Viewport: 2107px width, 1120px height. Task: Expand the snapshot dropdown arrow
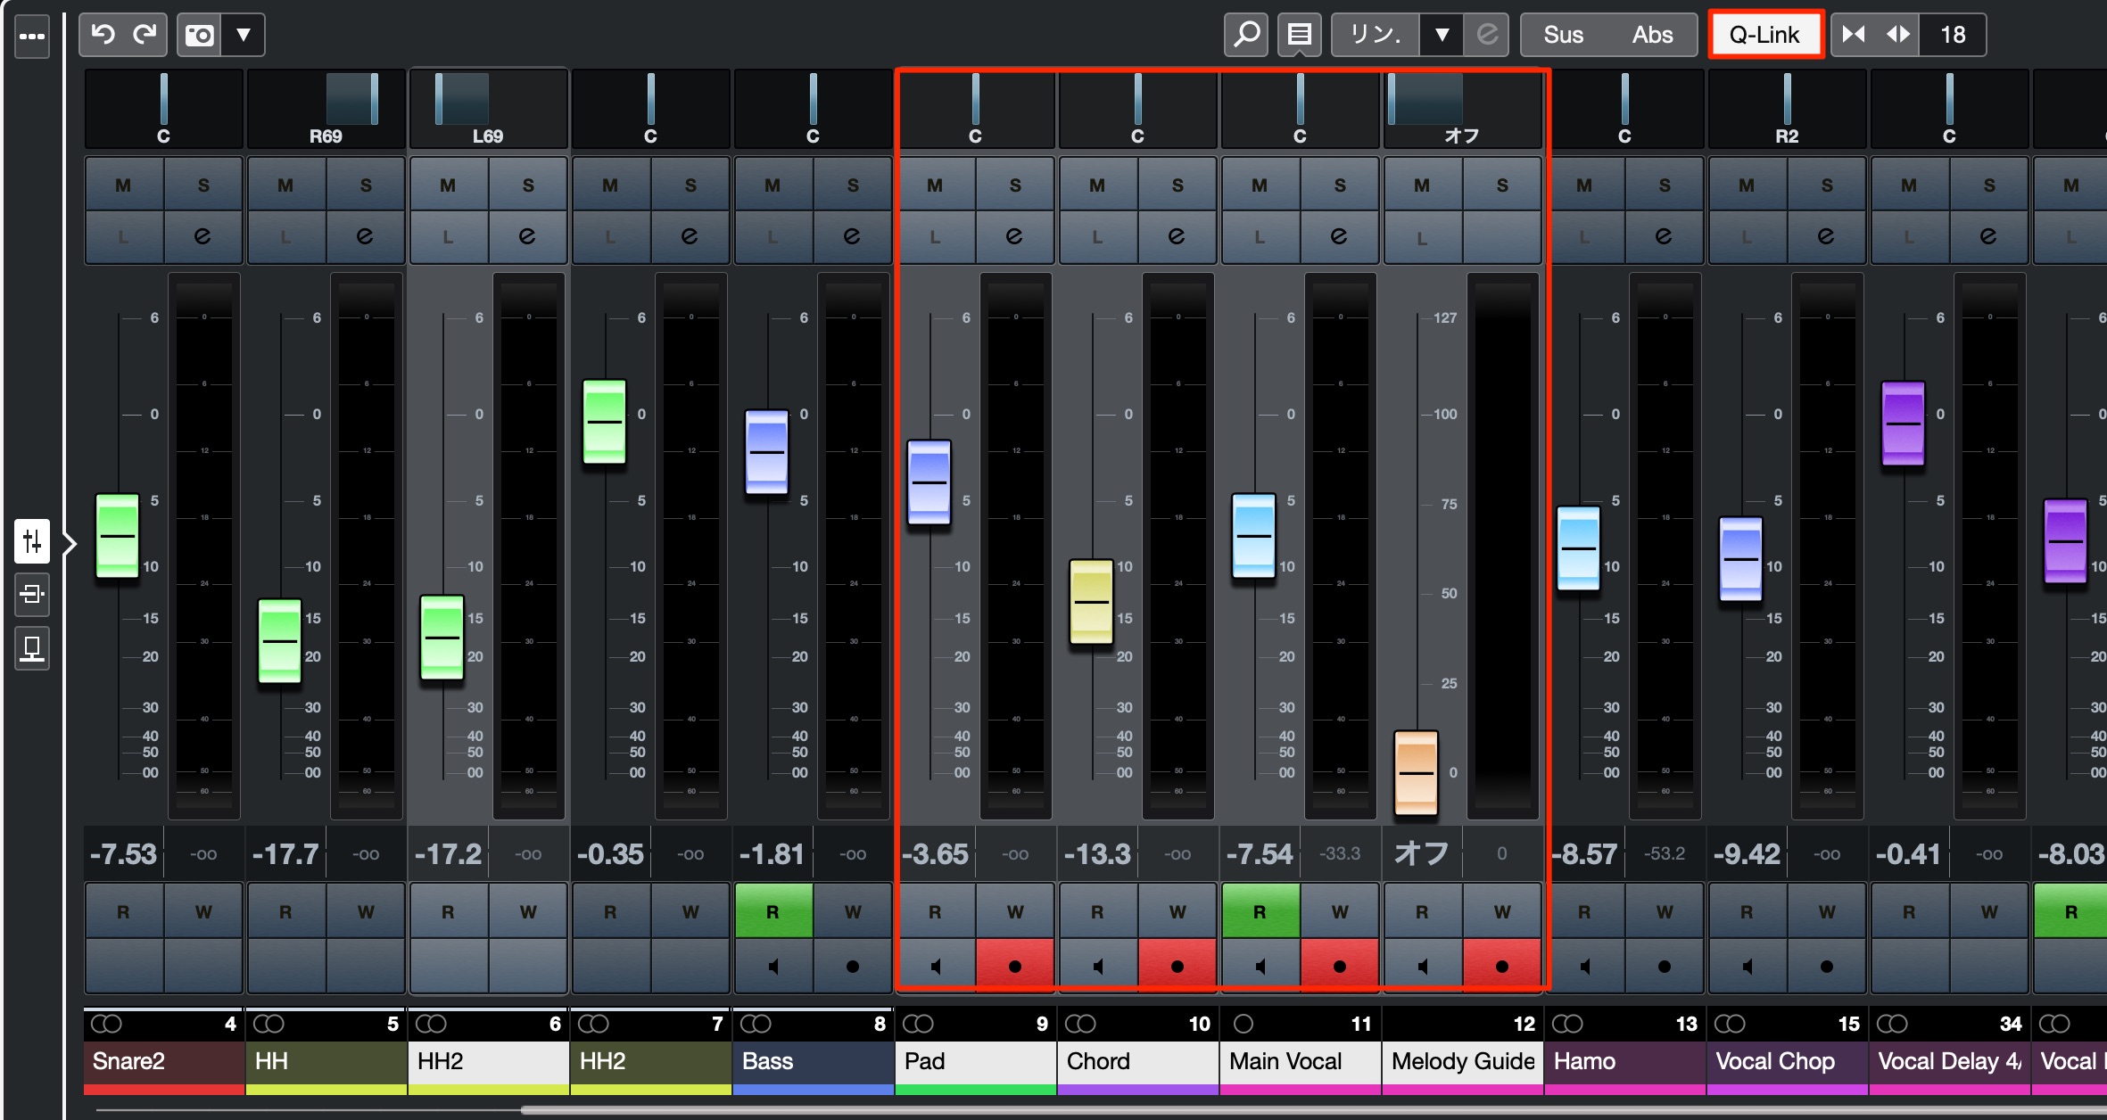tap(244, 35)
